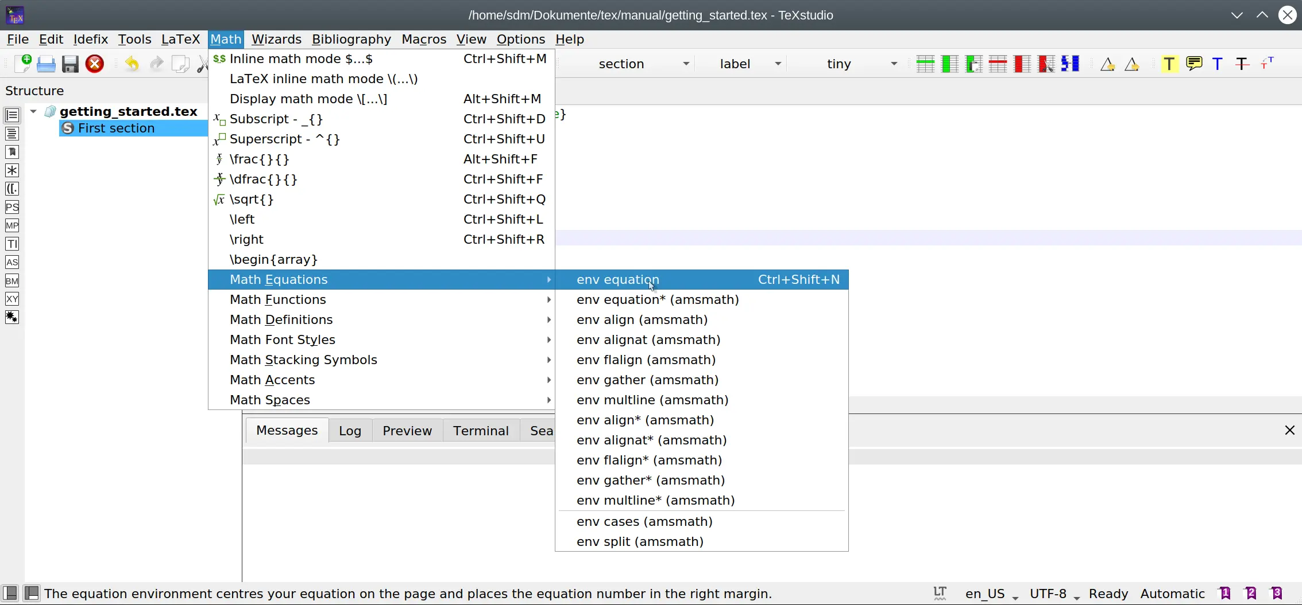Click the Undo arrow icon in toolbar
This screenshot has width=1302, height=605.
coord(132,64)
